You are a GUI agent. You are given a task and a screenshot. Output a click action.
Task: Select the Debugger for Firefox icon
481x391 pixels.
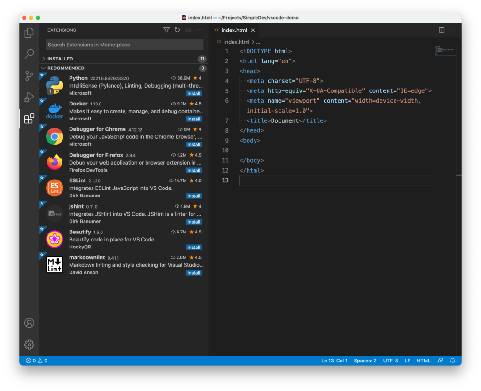point(54,162)
